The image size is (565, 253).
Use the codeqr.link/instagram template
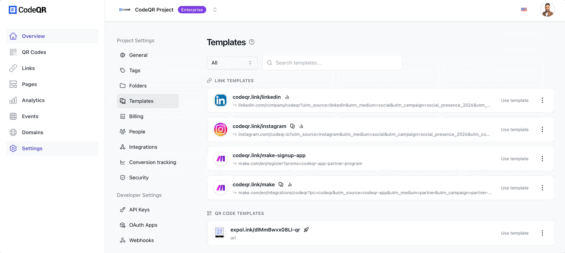(515, 129)
